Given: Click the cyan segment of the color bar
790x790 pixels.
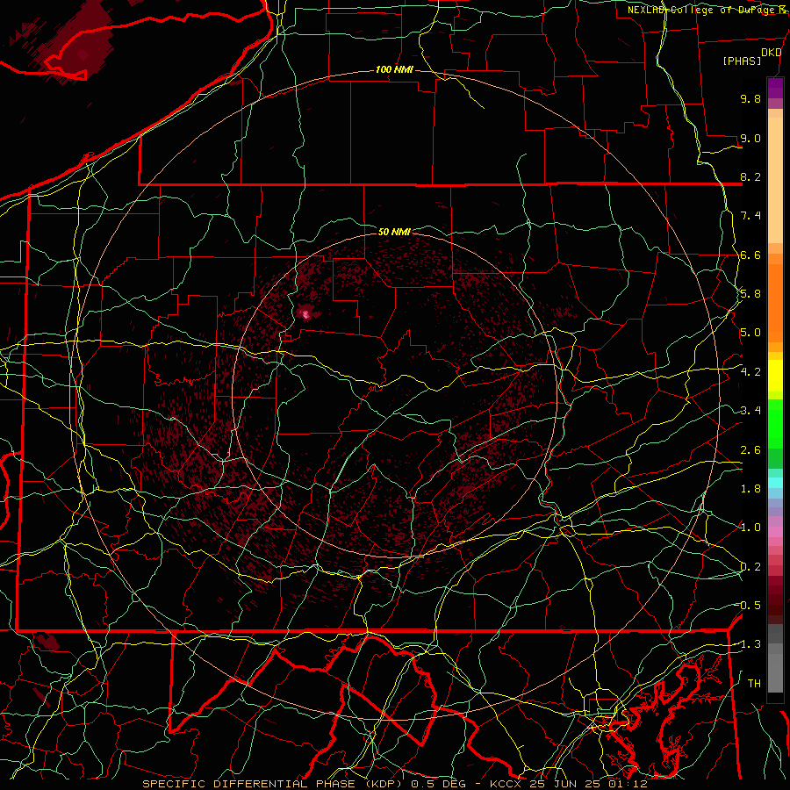Looking at the screenshot, I should click(x=775, y=483).
